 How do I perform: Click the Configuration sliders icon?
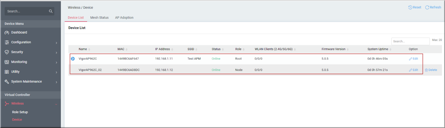click(7, 42)
